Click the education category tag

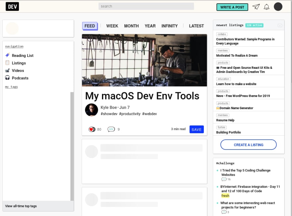[x=223, y=79]
